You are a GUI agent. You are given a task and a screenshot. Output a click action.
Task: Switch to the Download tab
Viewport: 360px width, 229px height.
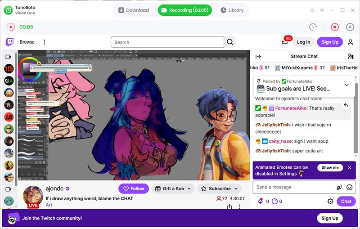[x=134, y=10]
